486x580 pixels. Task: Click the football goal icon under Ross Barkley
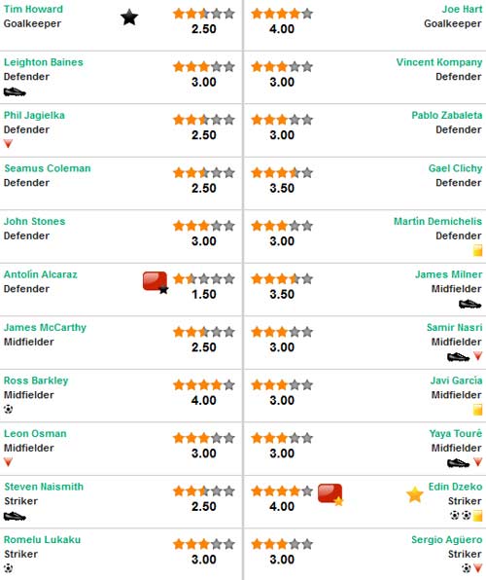point(8,409)
